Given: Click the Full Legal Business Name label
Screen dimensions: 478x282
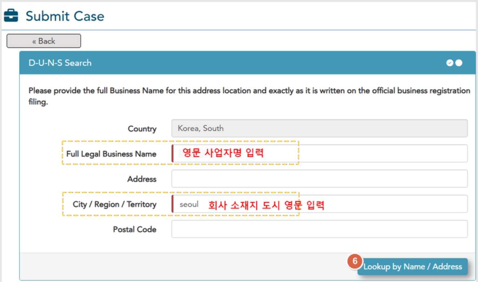Looking at the screenshot, I should [x=111, y=154].
